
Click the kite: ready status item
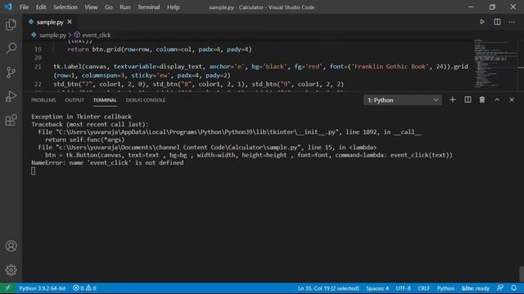pyautogui.click(x=475, y=288)
